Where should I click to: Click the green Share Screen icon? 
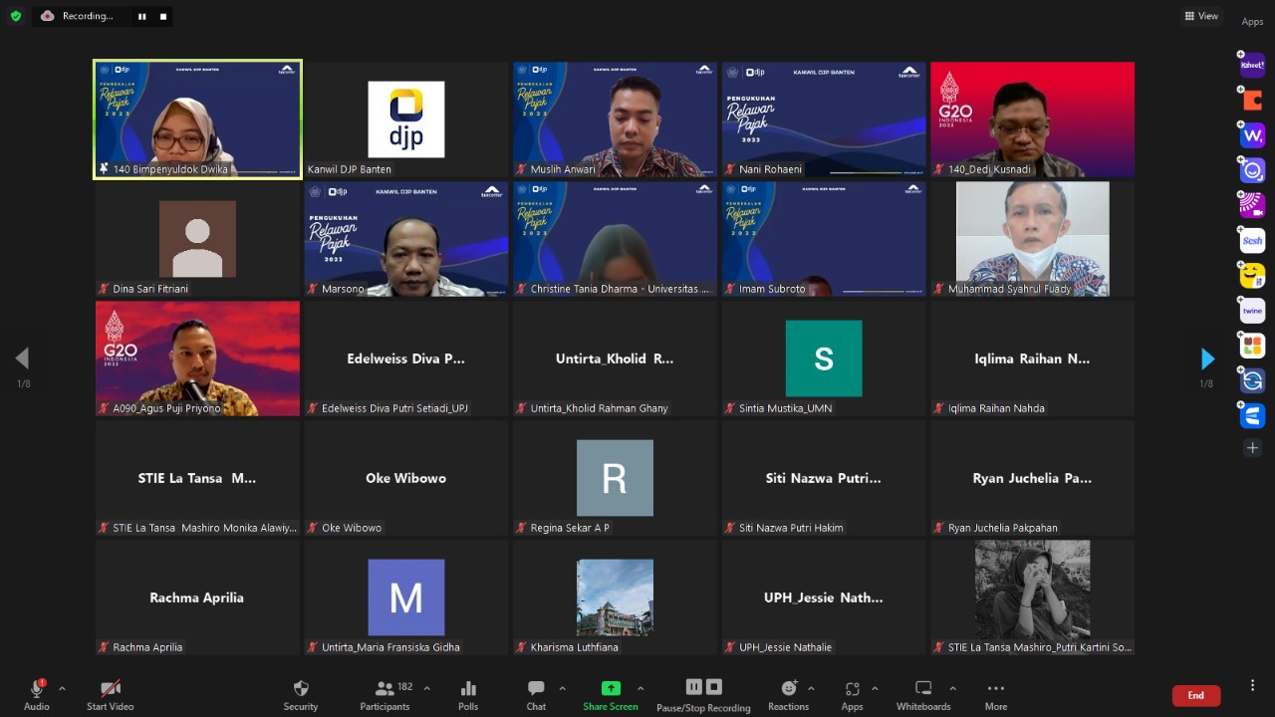tap(611, 688)
